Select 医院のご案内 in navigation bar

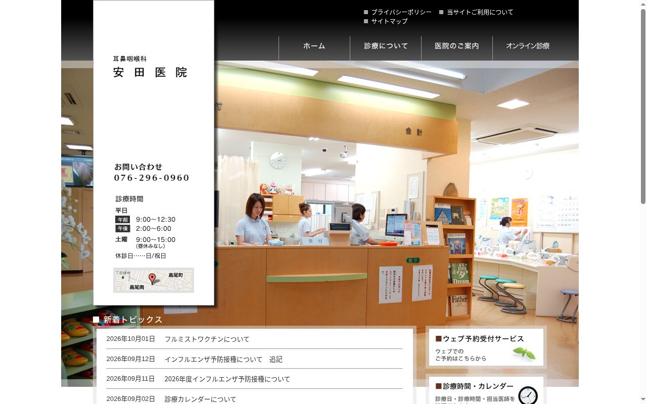tap(457, 46)
